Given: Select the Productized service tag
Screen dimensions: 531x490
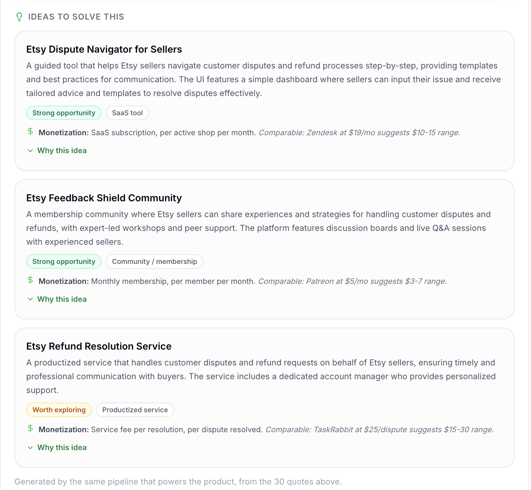Looking at the screenshot, I should coord(135,410).
